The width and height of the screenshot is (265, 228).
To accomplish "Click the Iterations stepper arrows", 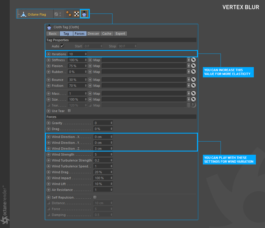I will click(x=86, y=54).
